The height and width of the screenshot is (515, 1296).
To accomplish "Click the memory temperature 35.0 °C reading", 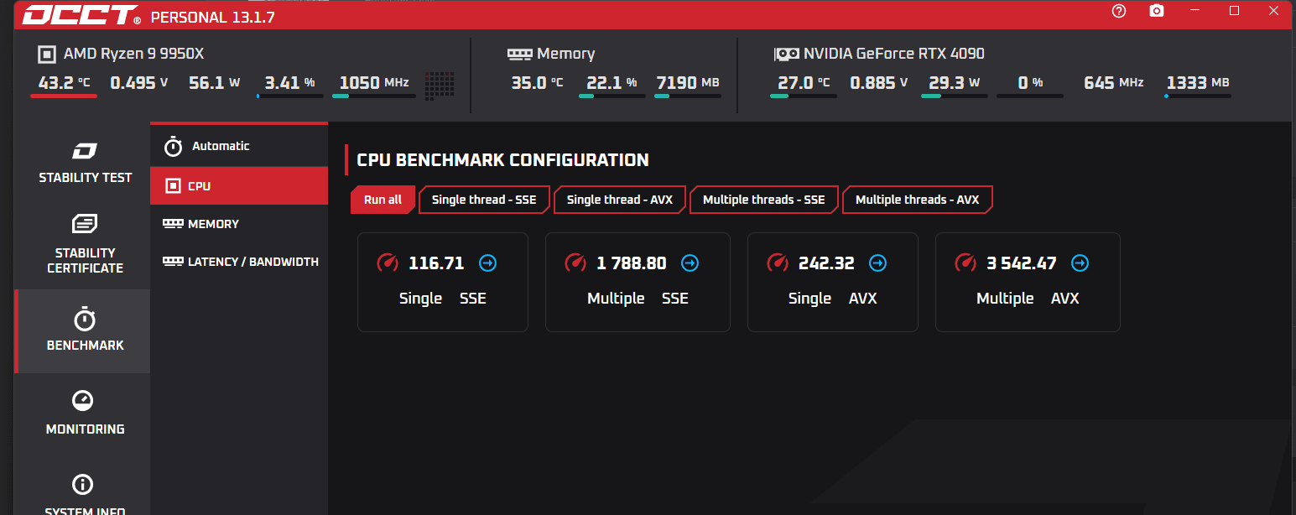I will coord(538,83).
